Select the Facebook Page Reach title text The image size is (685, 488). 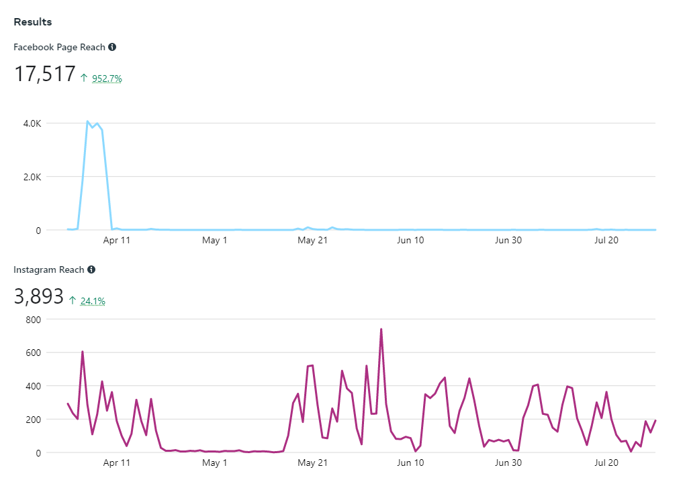(60, 47)
